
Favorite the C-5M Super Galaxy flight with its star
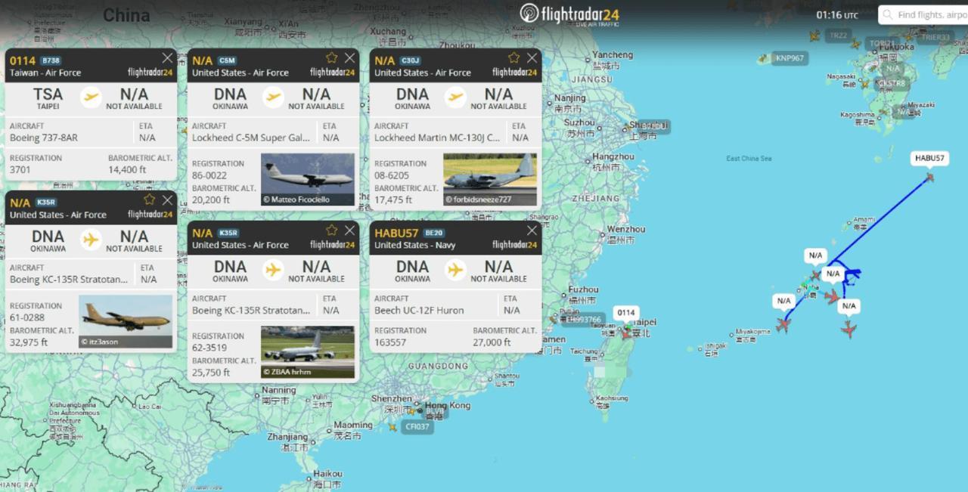tap(331, 57)
